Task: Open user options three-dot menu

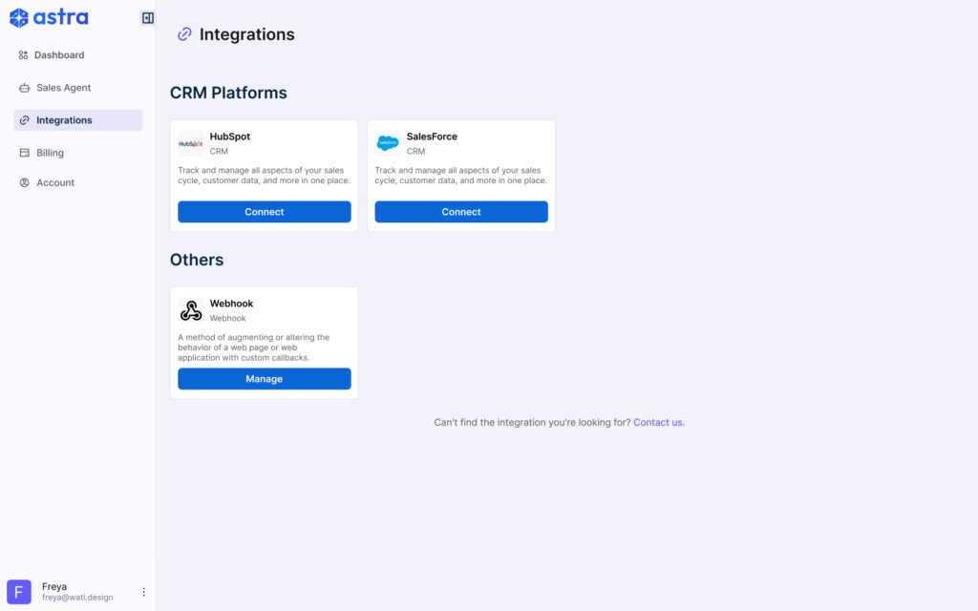Action: click(x=144, y=592)
